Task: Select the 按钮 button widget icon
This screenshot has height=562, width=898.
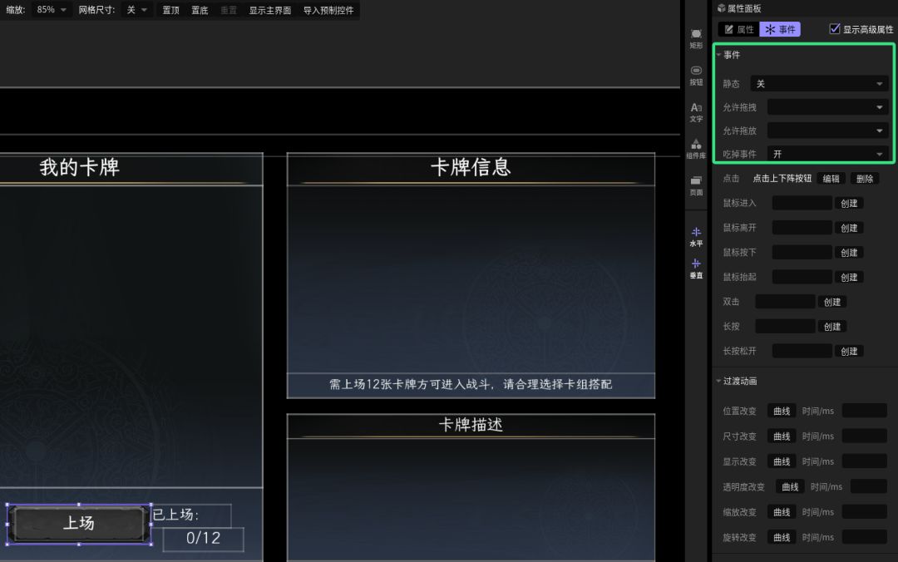Action: point(696,75)
